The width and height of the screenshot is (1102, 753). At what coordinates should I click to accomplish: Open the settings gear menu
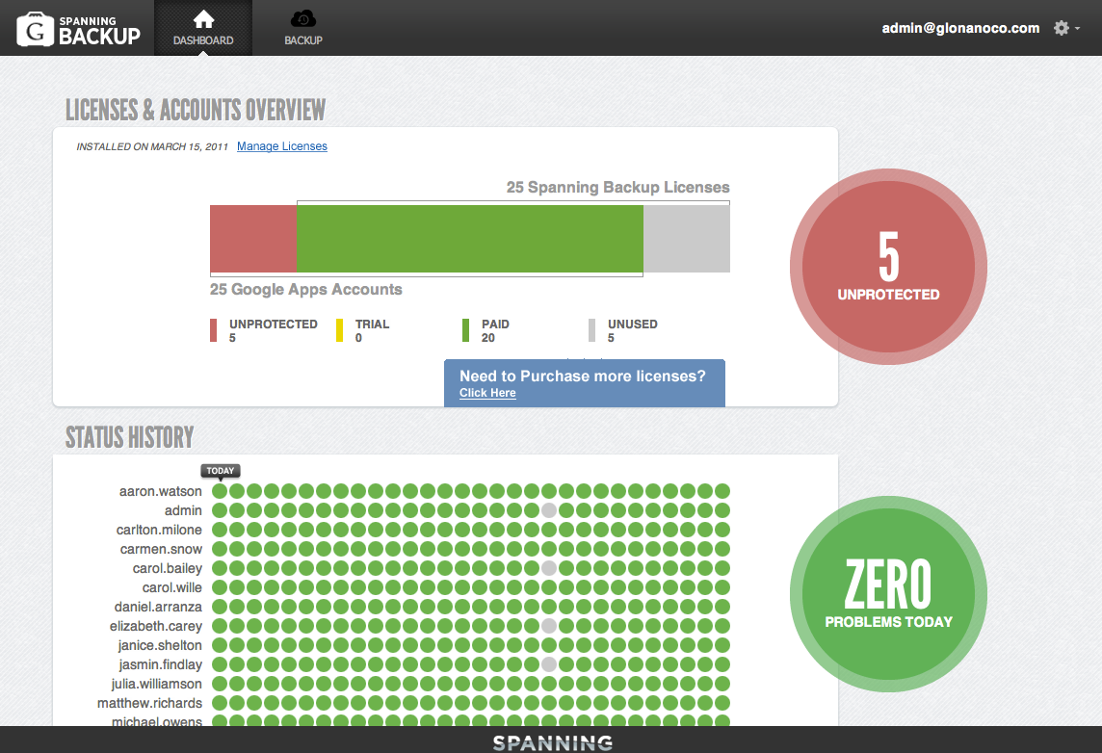(x=1066, y=28)
